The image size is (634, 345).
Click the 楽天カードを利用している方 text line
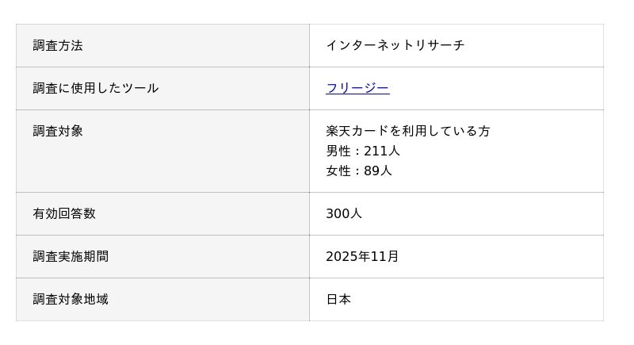(407, 131)
